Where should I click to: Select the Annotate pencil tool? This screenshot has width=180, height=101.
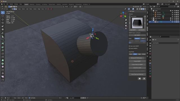(x=3, y=33)
